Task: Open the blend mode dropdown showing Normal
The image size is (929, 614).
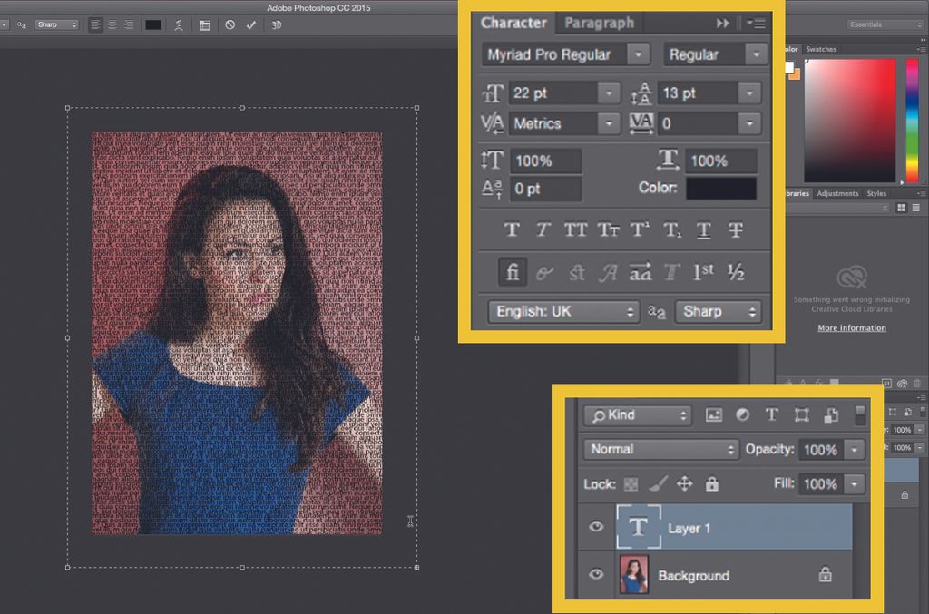Action: click(660, 448)
